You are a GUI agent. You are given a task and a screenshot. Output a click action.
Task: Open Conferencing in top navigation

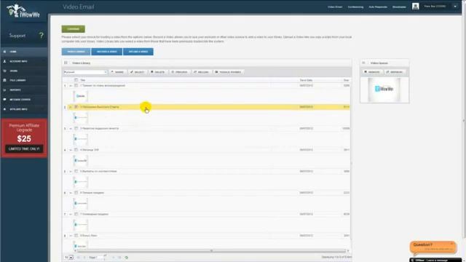click(x=355, y=7)
